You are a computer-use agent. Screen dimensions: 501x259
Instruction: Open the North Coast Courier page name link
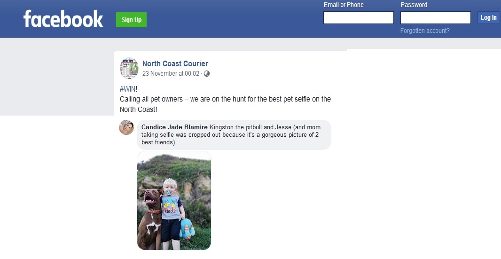[x=175, y=63]
